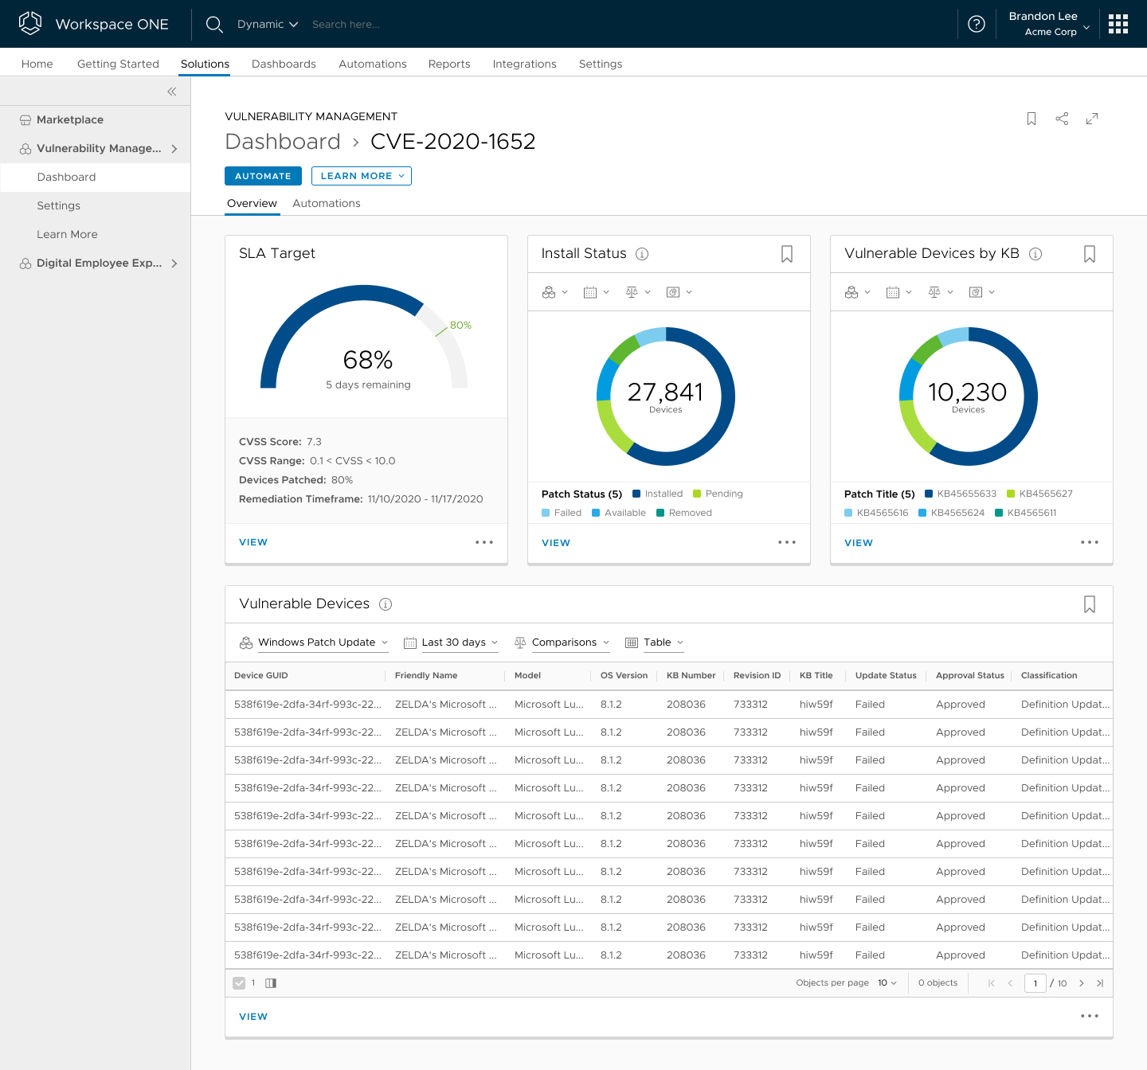Open SLA Target more options ellipsis
The image size is (1147, 1070).
pos(484,542)
